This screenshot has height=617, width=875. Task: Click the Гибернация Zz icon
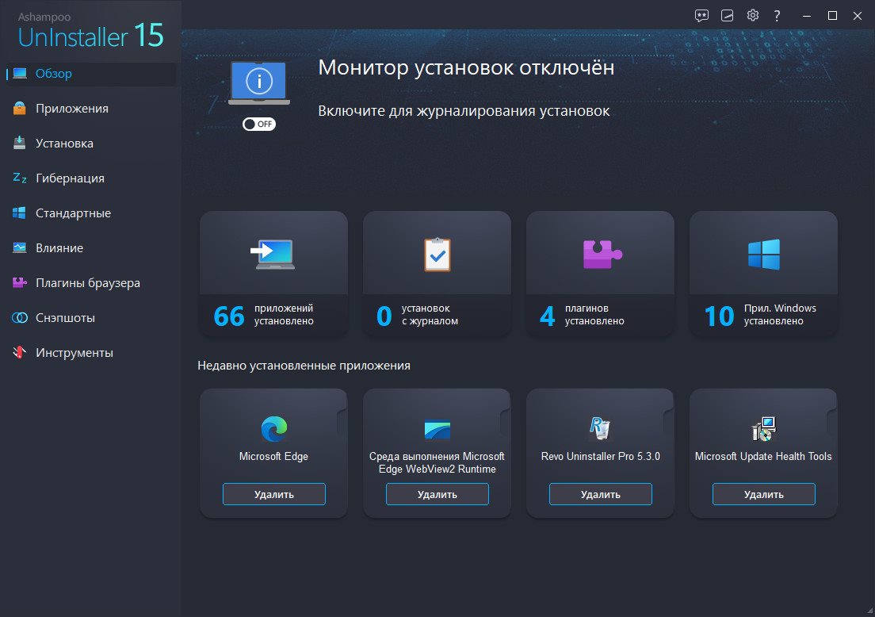coord(20,178)
